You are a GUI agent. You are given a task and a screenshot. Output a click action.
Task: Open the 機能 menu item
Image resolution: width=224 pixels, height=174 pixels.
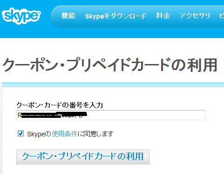[68, 16]
